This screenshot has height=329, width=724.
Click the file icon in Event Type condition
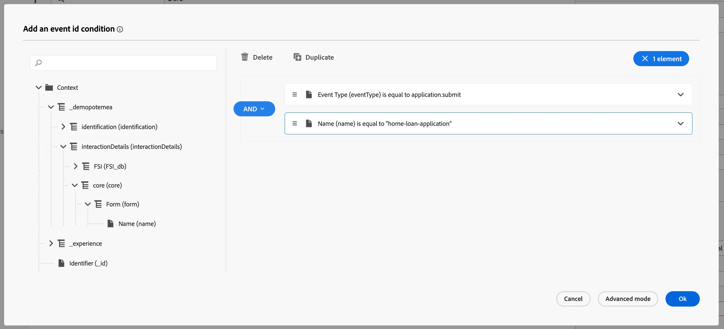pos(309,95)
